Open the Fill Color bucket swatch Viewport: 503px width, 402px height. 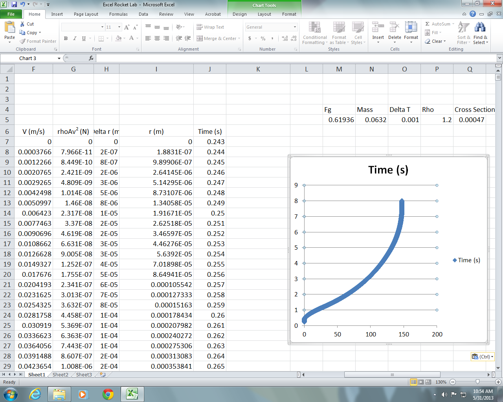(118, 38)
